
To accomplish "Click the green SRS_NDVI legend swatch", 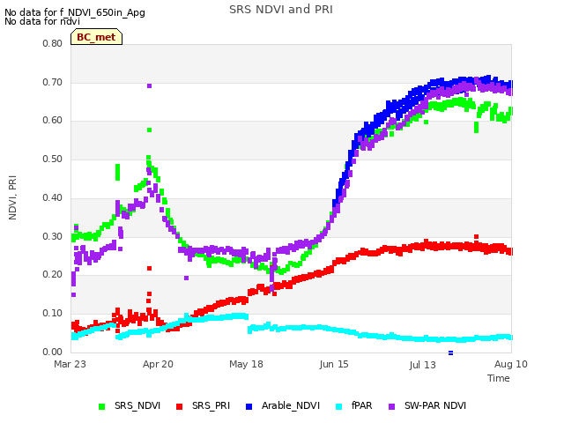I will pos(102,406).
